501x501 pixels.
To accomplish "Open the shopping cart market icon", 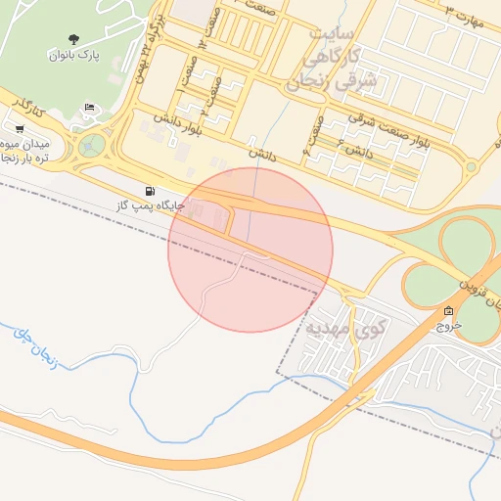I will click(x=20, y=129).
